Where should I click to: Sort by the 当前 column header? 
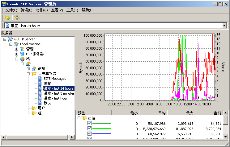(209, 113)
